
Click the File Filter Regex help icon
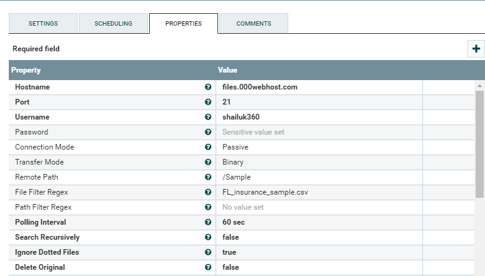208,192
